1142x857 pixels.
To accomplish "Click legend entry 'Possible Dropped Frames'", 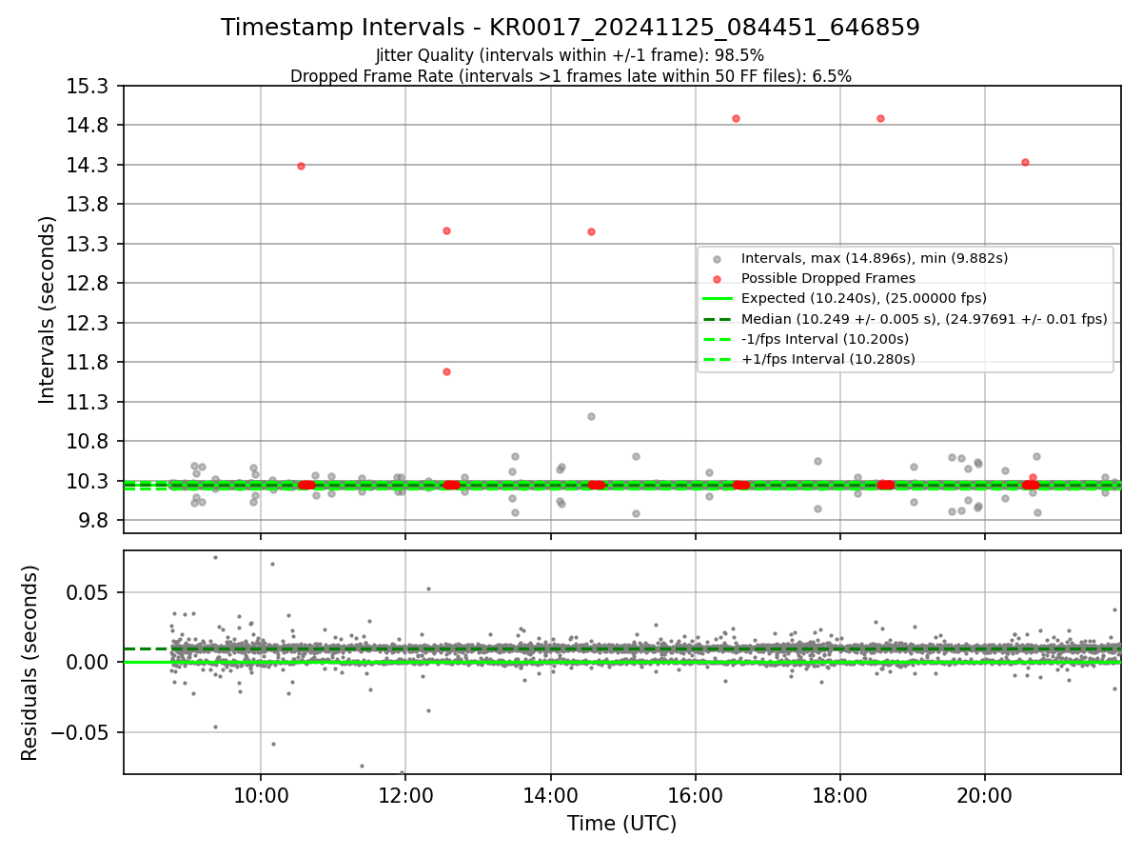I will click(x=828, y=278).
